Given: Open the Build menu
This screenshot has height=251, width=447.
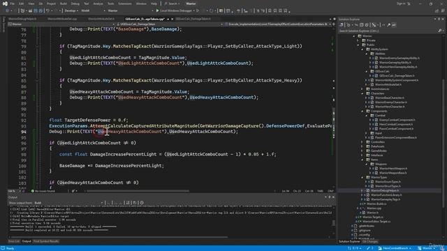Looking at the screenshot, I should tap(64, 3).
